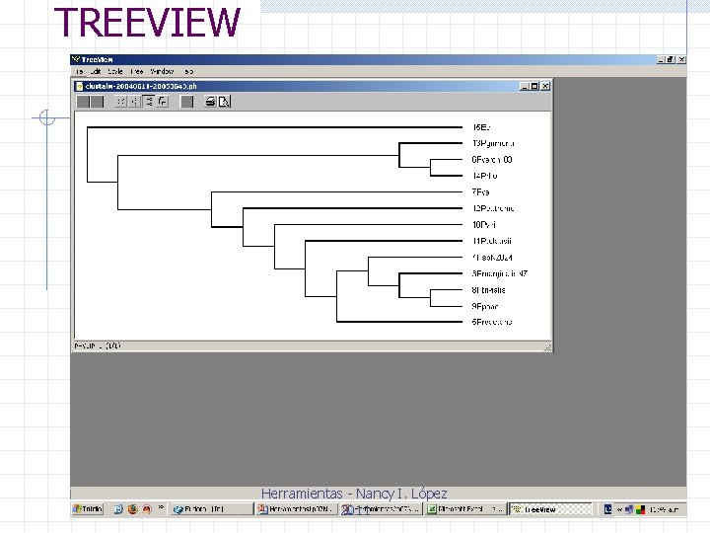Select the unrooted radial tree style button
The height and width of the screenshot is (533, 710).
(120, 102)
